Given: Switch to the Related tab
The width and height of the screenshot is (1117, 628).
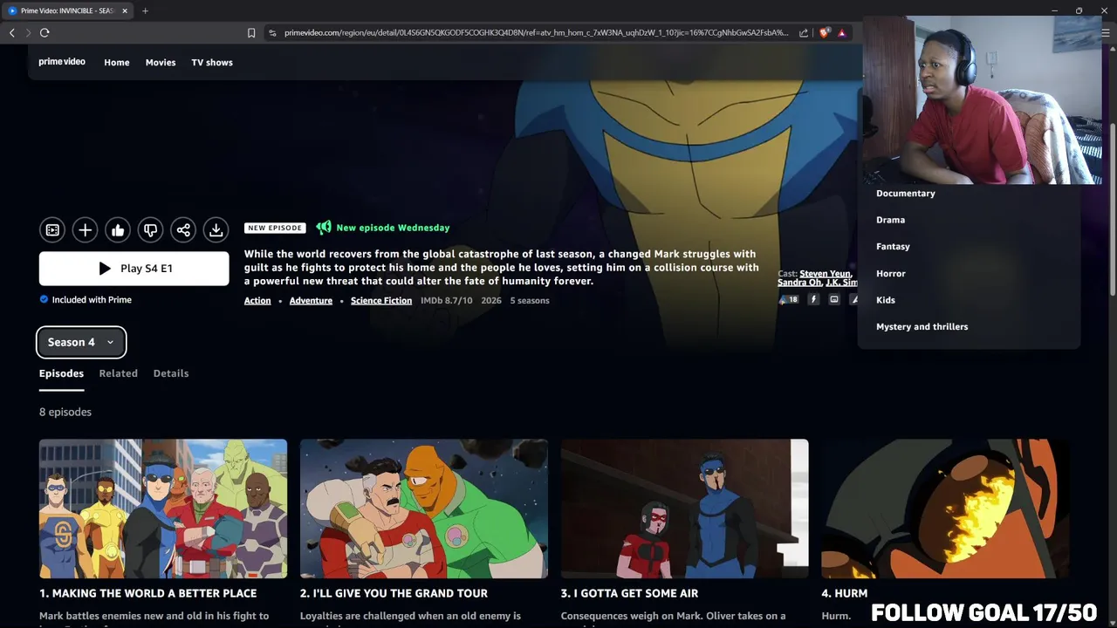Looking at the screenshot, I should click(118, 373).
